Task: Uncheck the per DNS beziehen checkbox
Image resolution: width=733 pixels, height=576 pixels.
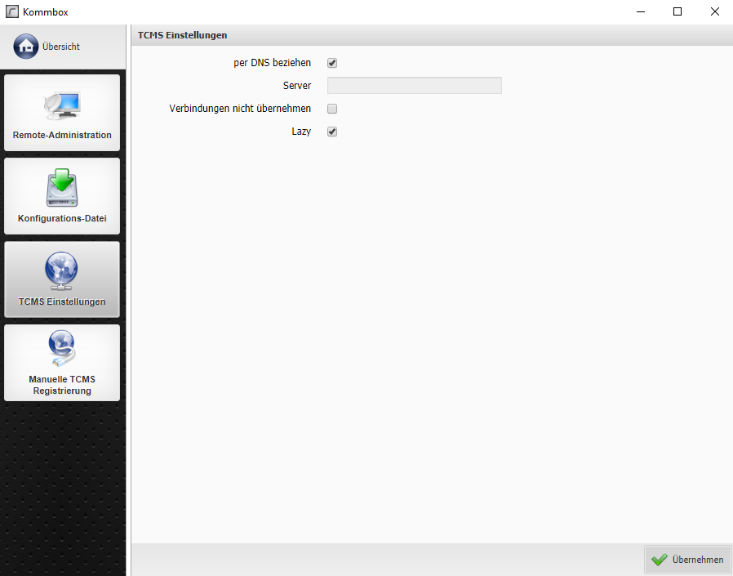Action: pos(332,63)
